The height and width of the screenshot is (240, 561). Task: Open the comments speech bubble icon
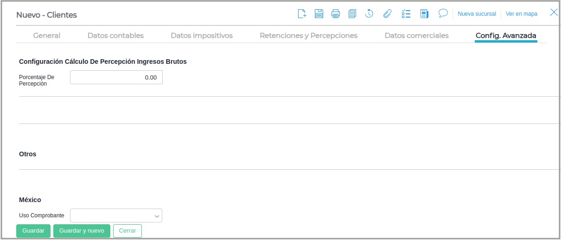(x=443, y=13)
